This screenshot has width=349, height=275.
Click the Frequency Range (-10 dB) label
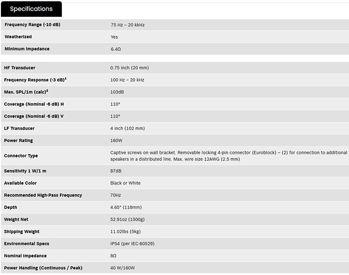pos(32,24)
